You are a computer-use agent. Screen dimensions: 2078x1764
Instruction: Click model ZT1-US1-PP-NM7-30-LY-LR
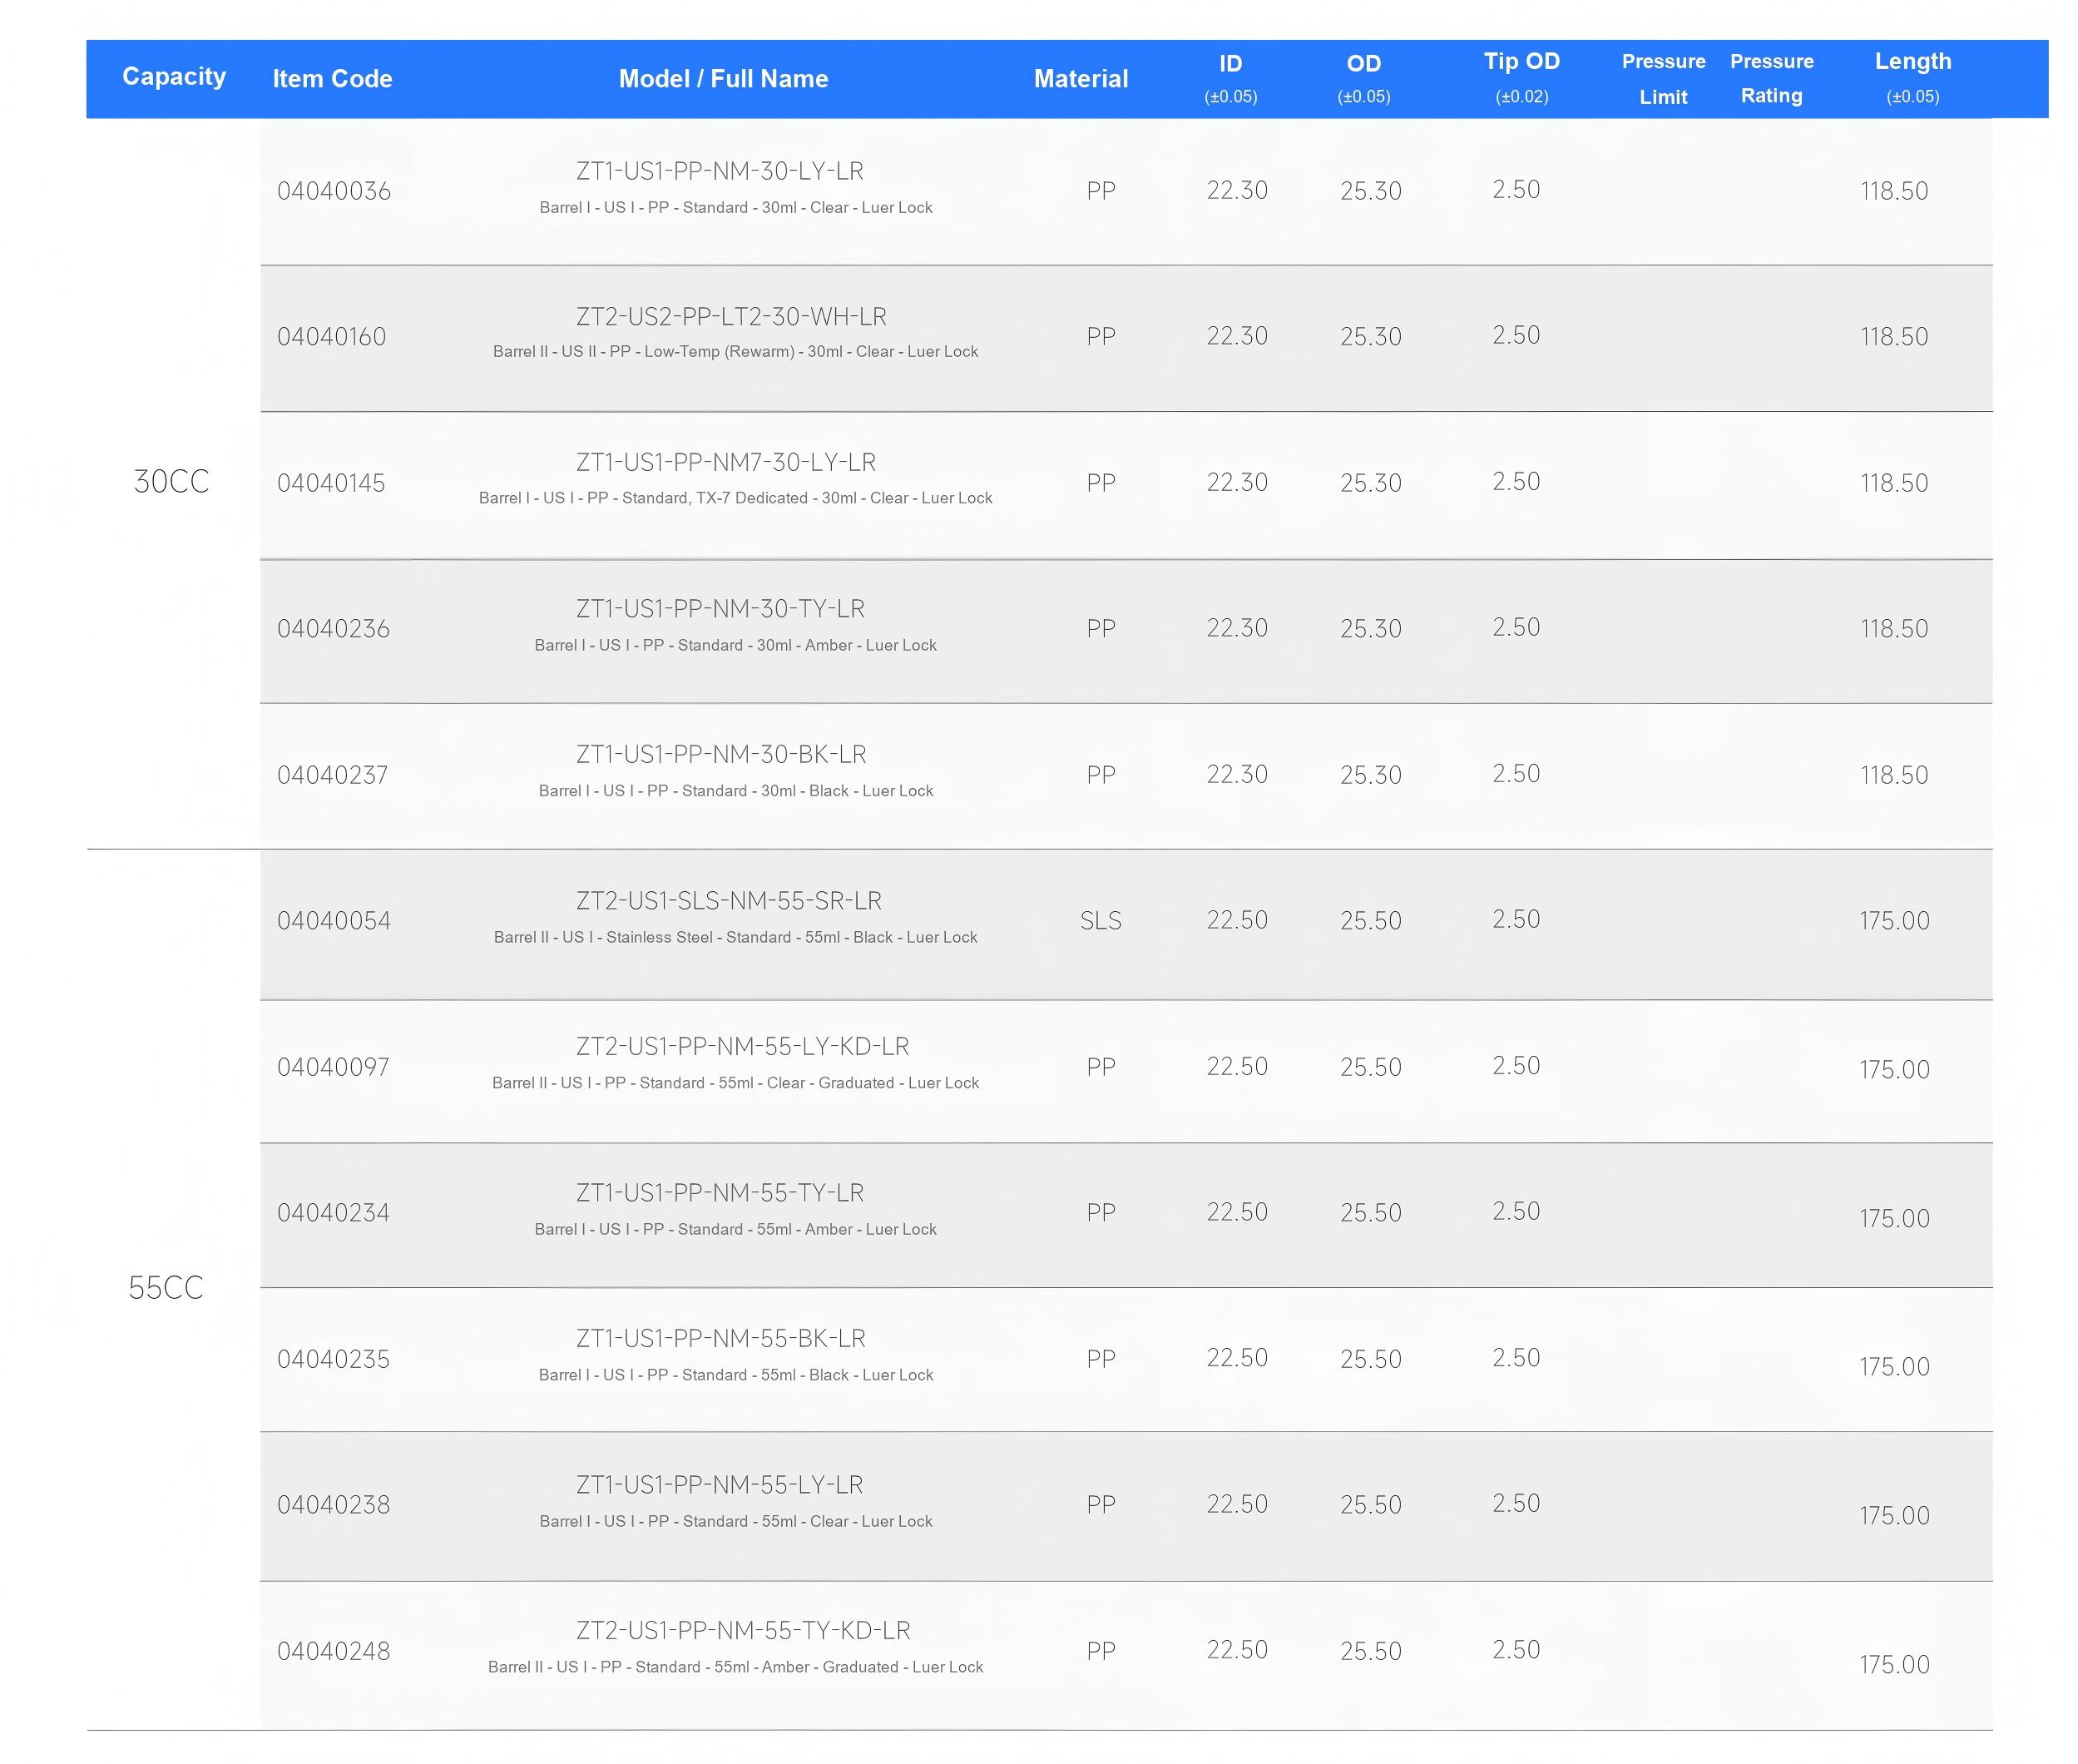725,463
